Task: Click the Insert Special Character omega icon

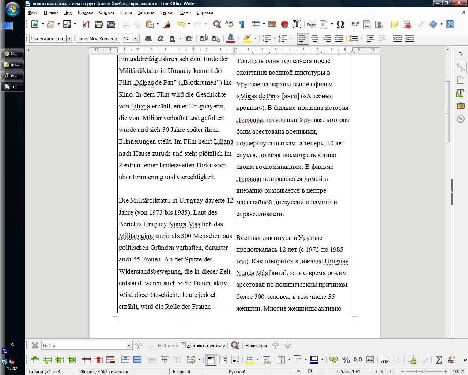Action: pyautogui.click(x=340, y=24)
